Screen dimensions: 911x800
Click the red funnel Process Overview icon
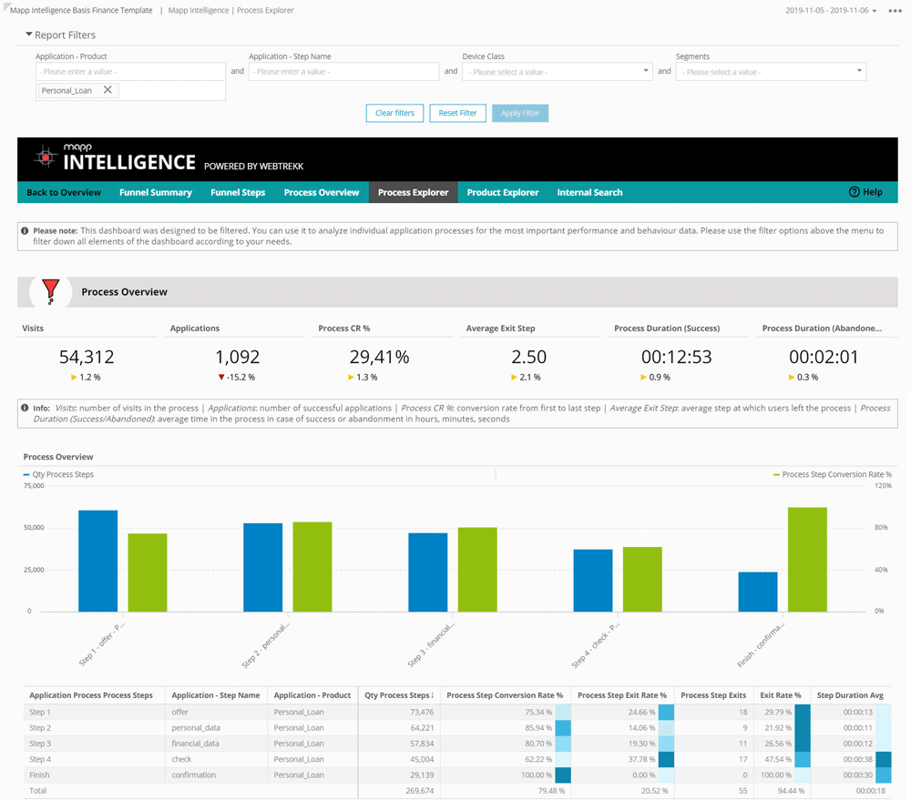[x=51, y=291]
